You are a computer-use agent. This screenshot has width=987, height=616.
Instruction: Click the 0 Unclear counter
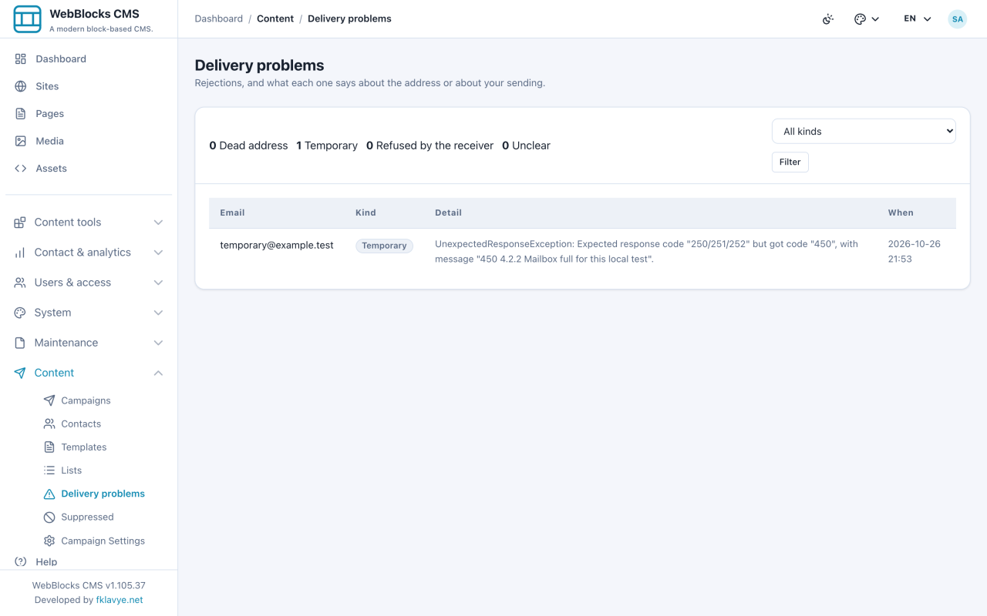pos(526,146)
